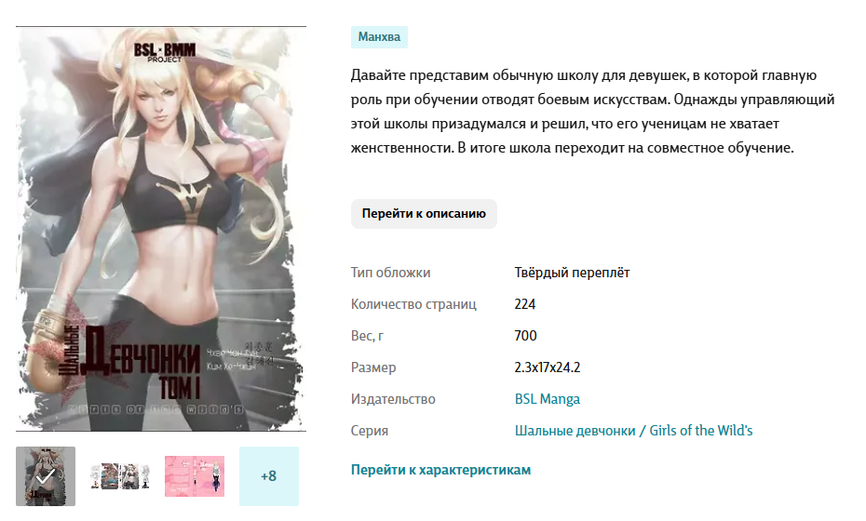Image resolution: width=866 pixels, height=521 pixels.
Task: Click the 224 page count value
Action: point(524,304)
